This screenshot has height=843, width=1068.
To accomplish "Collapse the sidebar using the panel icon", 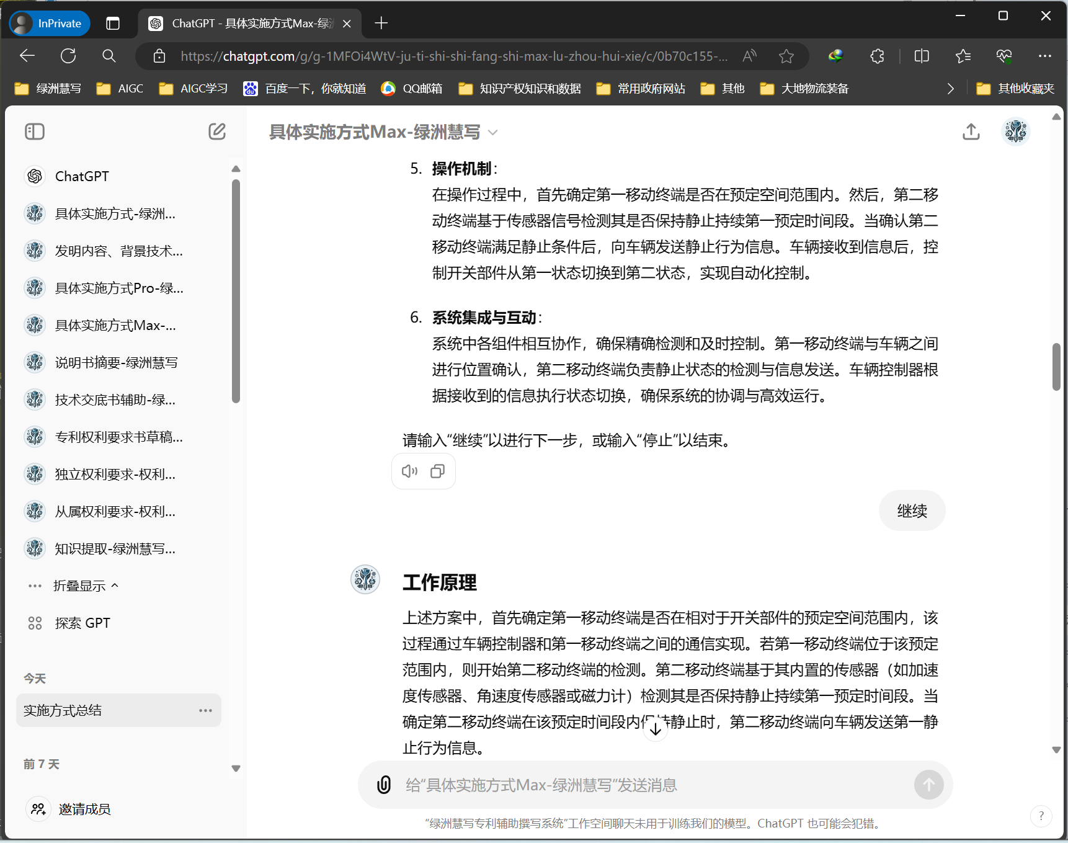I will [x=35, y=132].
